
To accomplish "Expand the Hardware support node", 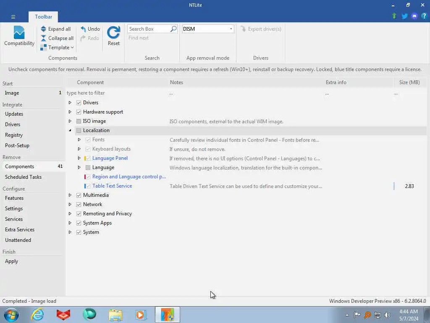I will (70, 112).
